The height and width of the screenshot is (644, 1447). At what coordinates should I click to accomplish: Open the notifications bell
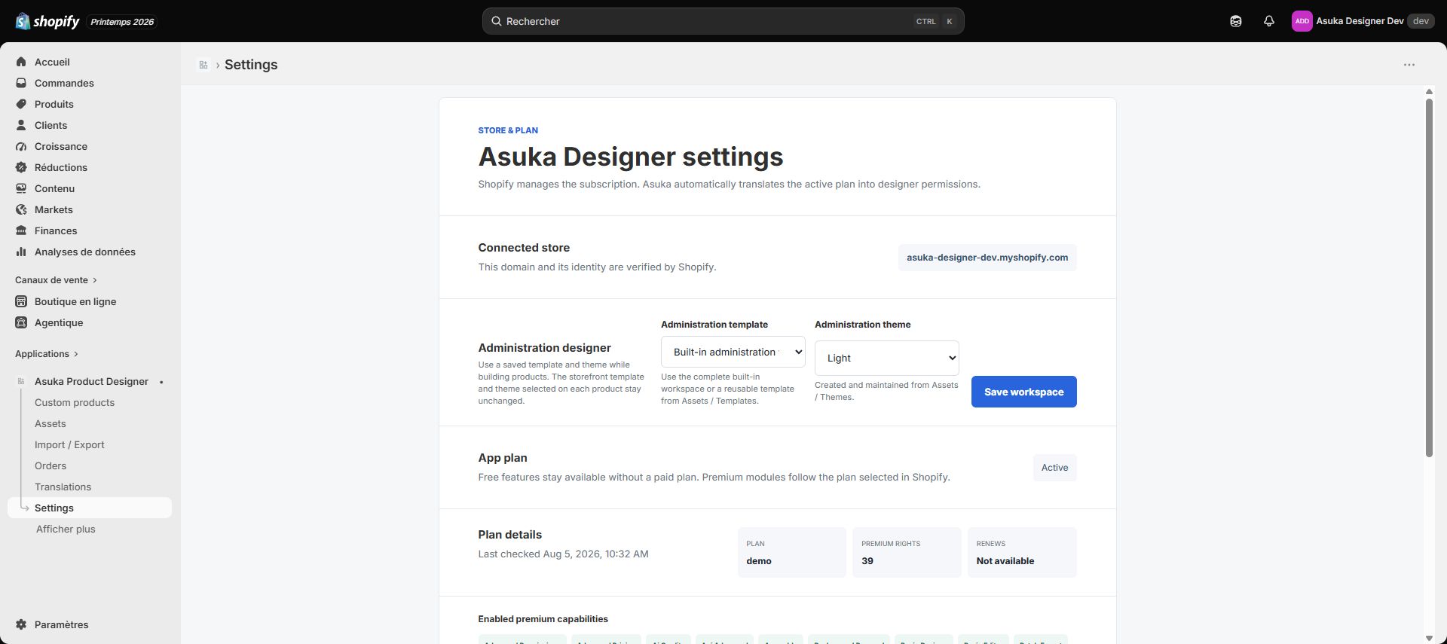click(x=1269, y=21)
